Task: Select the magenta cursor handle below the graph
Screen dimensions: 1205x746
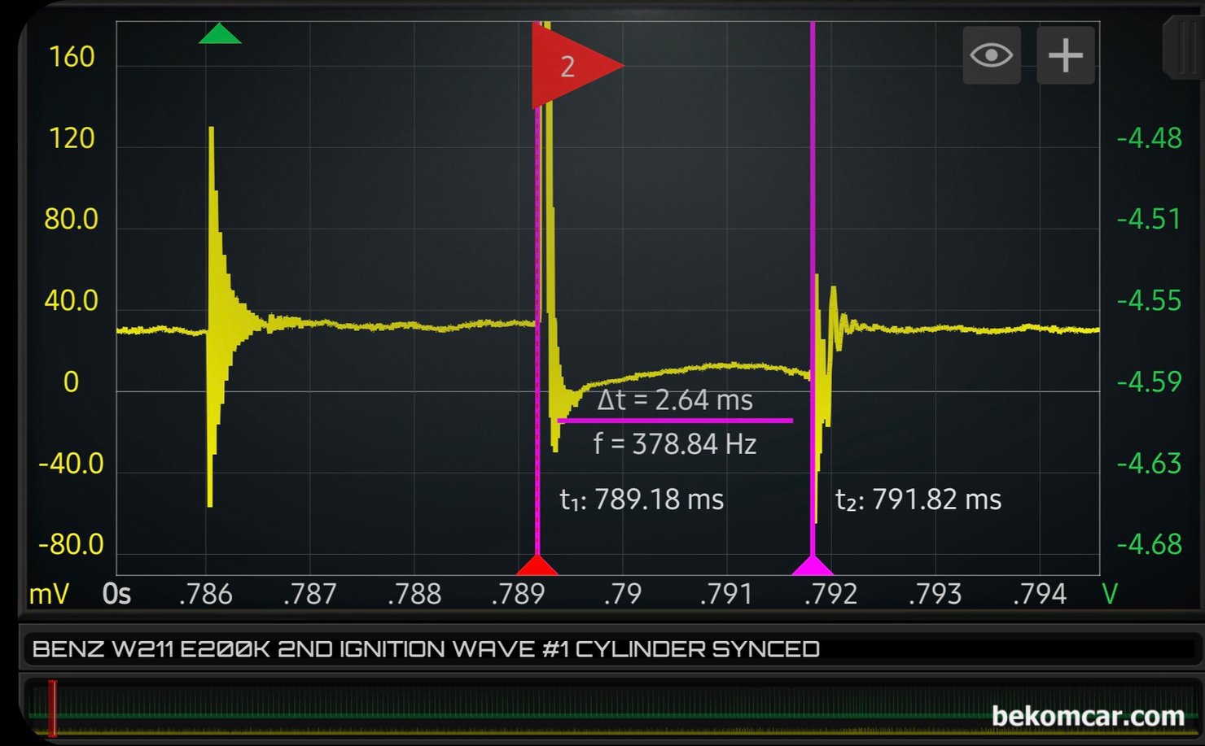Action: click(x=813, y=565)
